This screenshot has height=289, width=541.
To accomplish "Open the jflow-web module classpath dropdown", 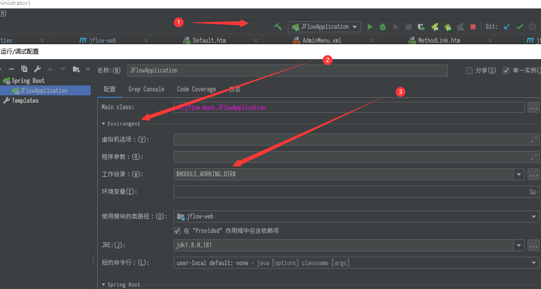I will (356, 217).
